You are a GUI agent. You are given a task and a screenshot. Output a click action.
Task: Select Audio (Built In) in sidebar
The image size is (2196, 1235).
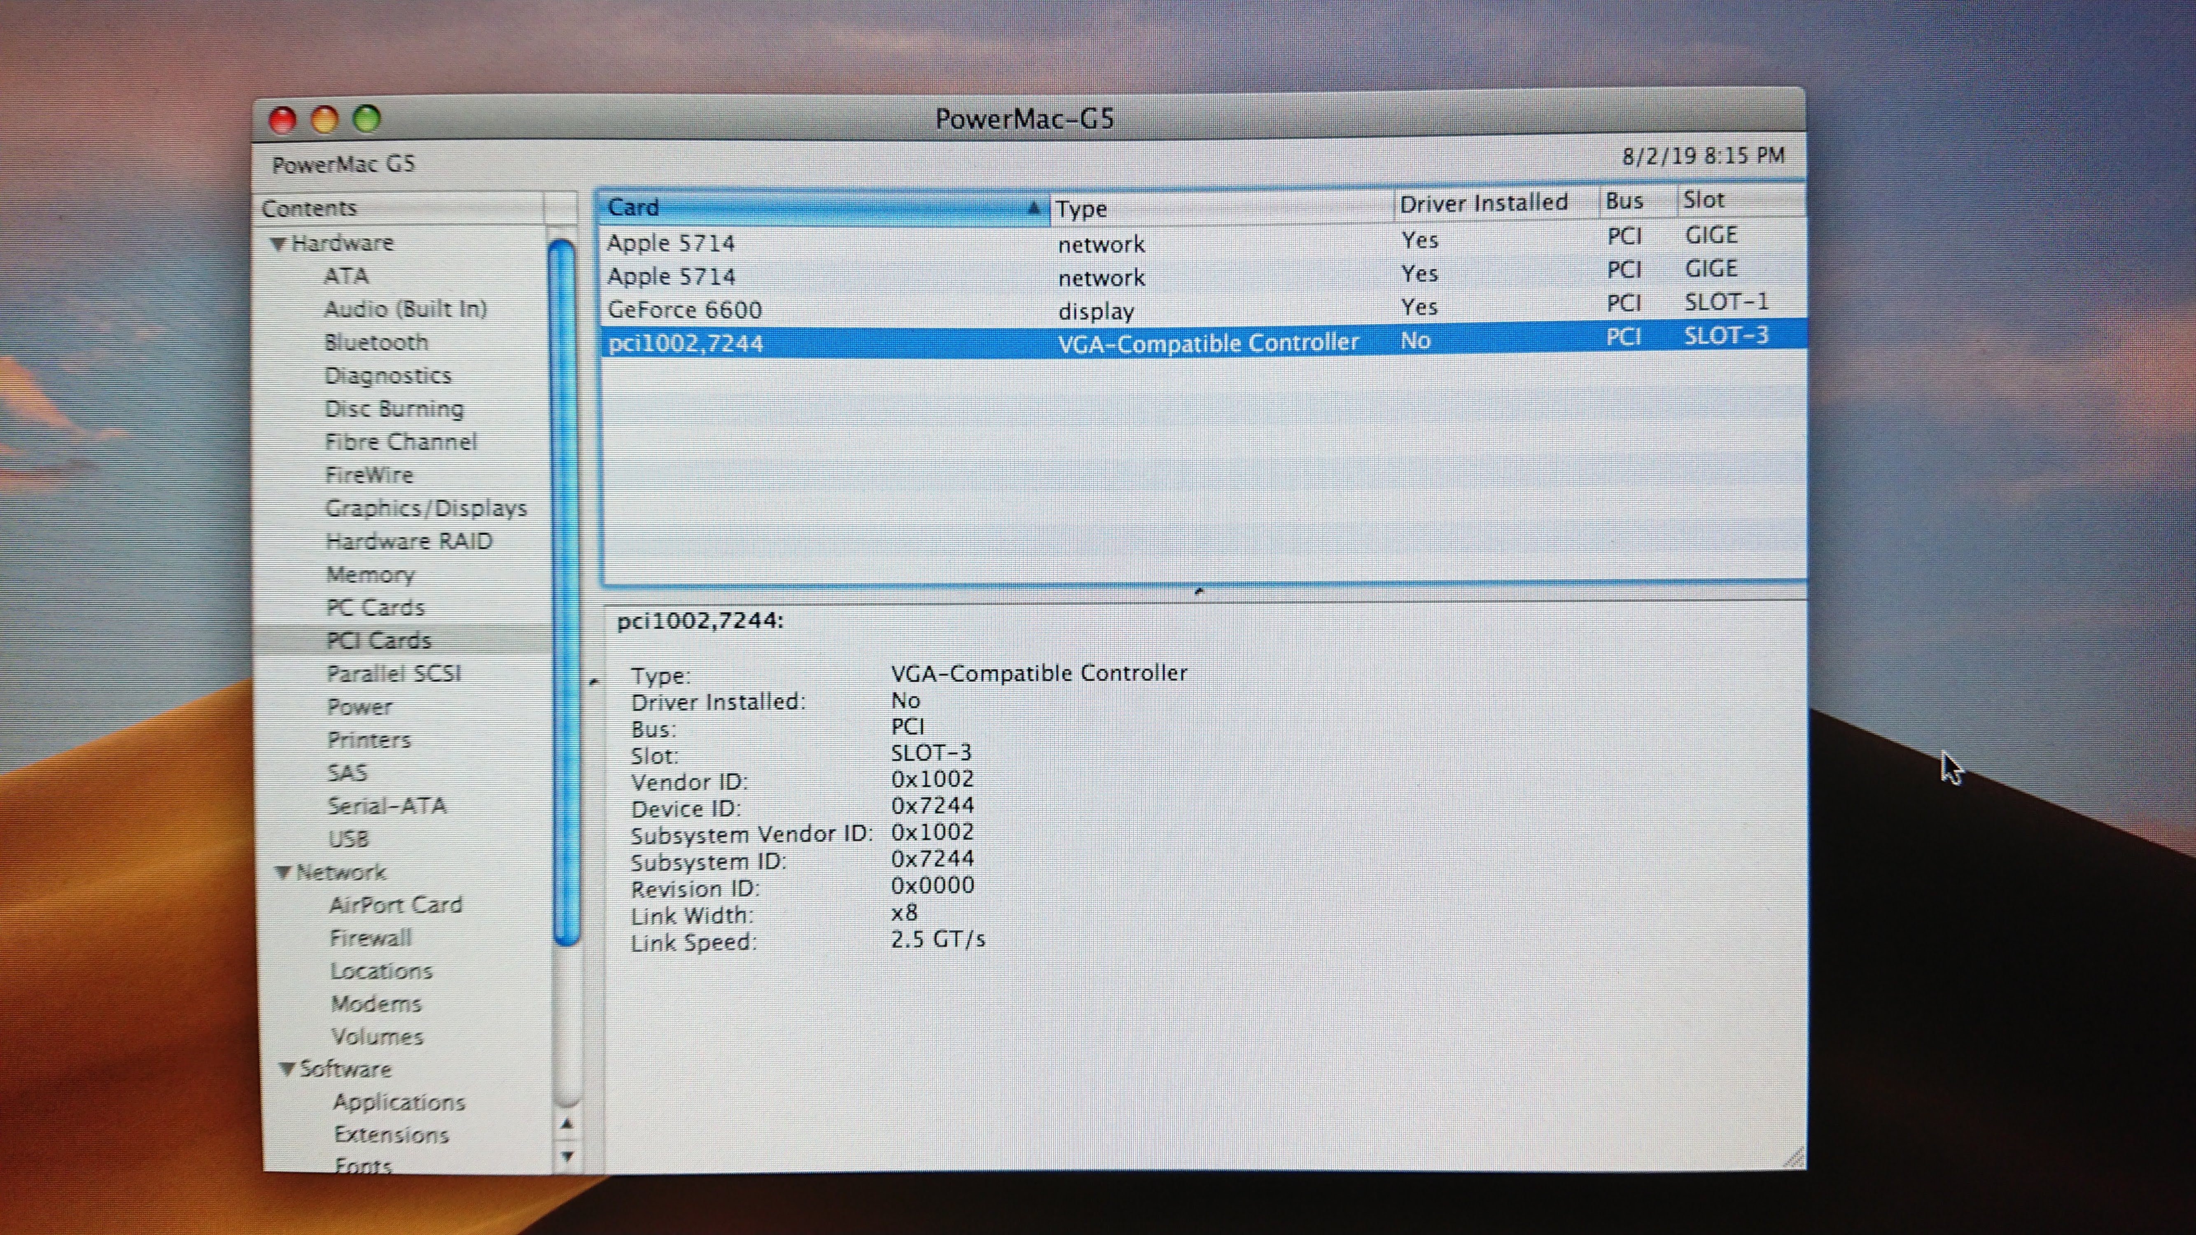coord(406,310)
